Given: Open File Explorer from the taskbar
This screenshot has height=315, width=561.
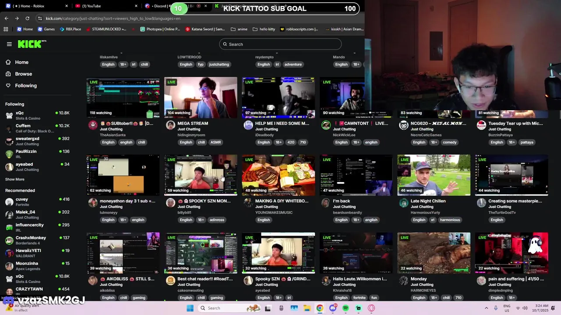Looking at the screenshot, I should (x=306, y=308).
